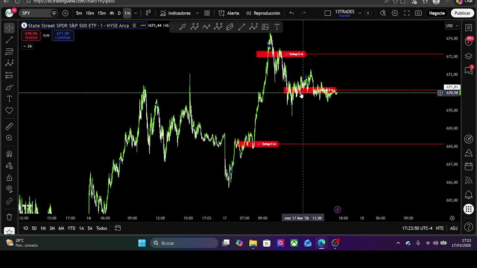Switch to the 5m timeframe
The height and width of the screenshot is (268, 477).
pyautogui.click(x=79, y=13)
